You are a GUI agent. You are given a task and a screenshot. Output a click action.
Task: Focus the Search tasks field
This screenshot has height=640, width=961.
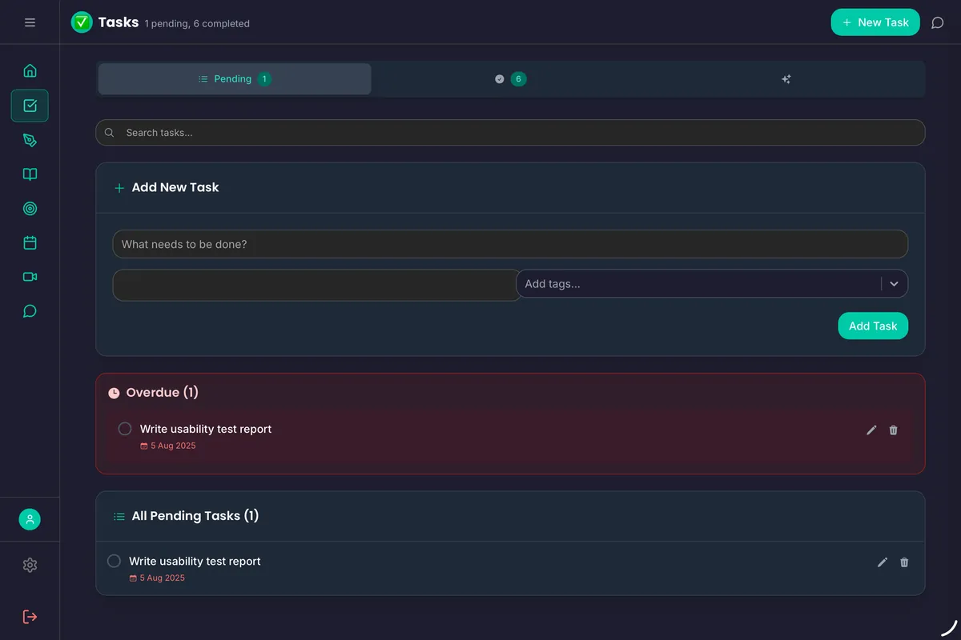click(510, 133)
